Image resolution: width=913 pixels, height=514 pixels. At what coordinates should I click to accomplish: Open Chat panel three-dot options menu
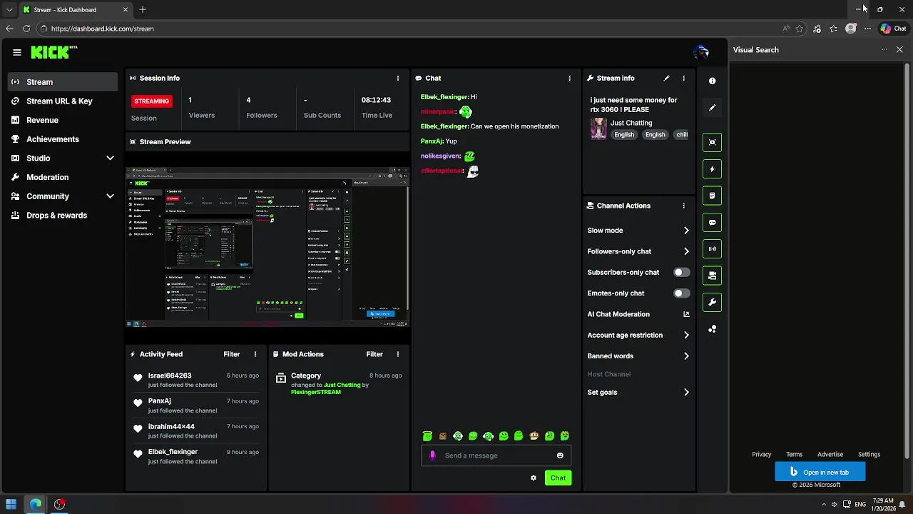point(569,78)
